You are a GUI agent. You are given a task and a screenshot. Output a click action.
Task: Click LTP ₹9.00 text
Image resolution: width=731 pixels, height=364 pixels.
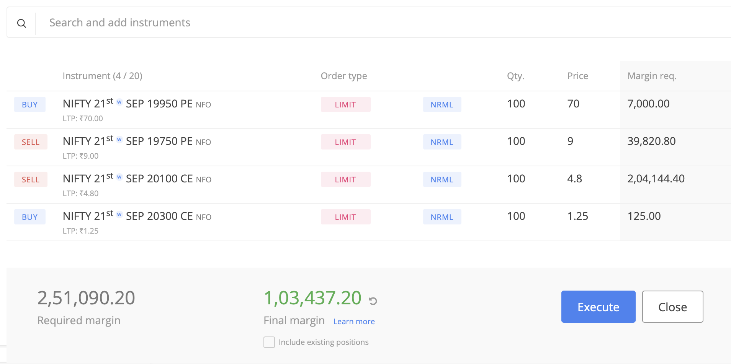[x=80, y=156]
